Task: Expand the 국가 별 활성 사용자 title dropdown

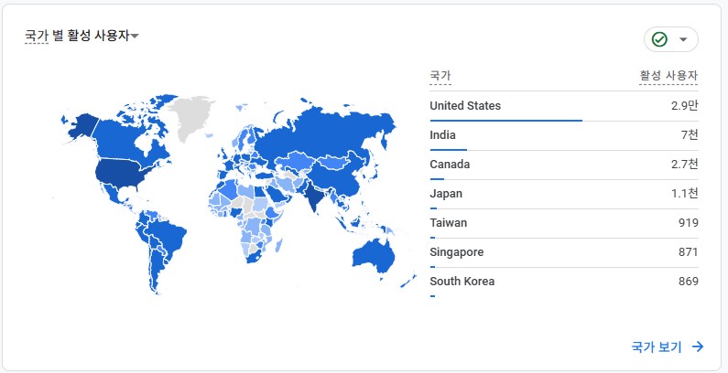Action: tap(135, 37)
